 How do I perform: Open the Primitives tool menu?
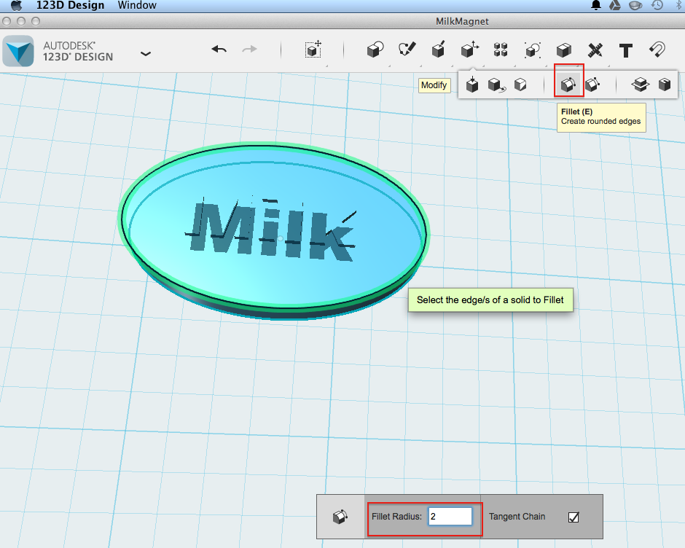point(375,50)
